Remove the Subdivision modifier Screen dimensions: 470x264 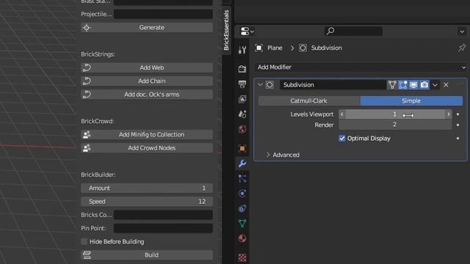(x=446, y=85)
